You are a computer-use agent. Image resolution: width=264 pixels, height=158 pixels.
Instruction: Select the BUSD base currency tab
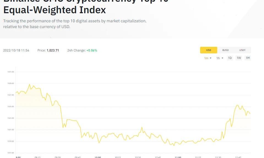point(225,50)
